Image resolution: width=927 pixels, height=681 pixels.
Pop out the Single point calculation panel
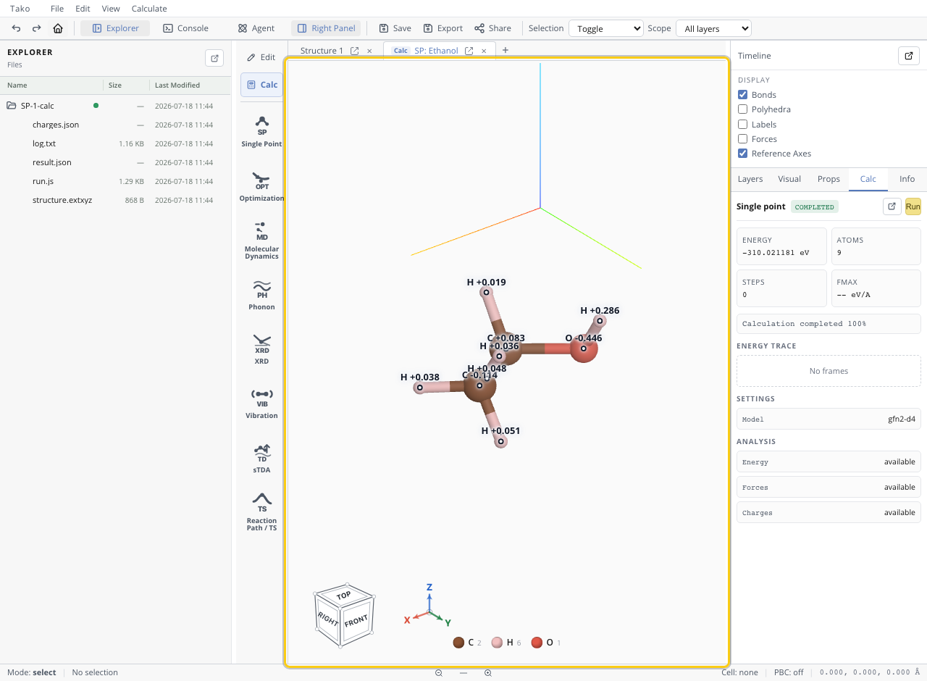point(892,206)
